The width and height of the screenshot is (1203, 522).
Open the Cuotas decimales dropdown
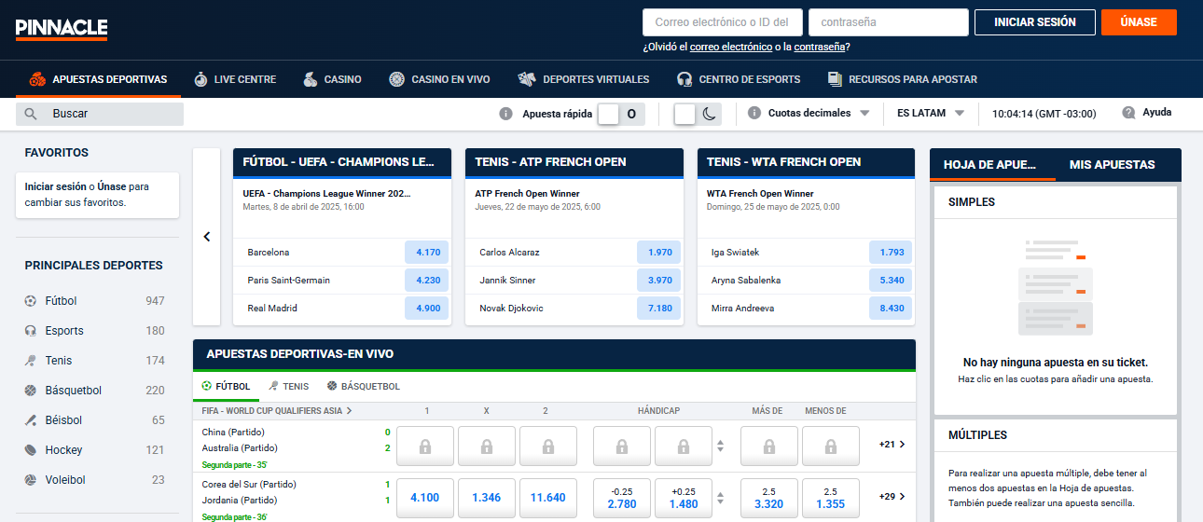tap(818, 114)
